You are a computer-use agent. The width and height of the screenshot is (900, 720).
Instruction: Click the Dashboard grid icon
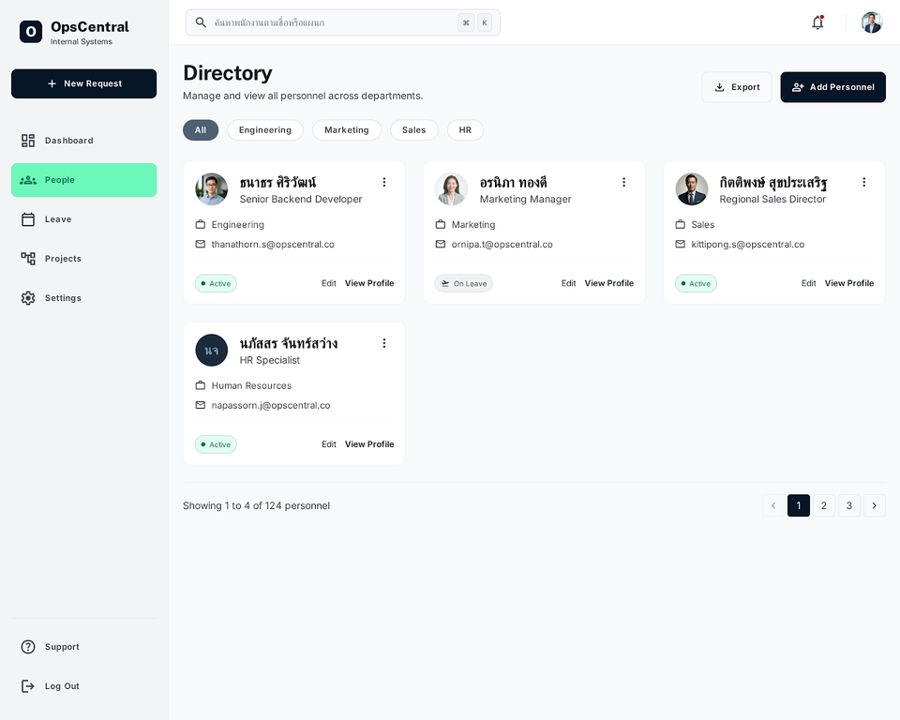click(28, 141)
